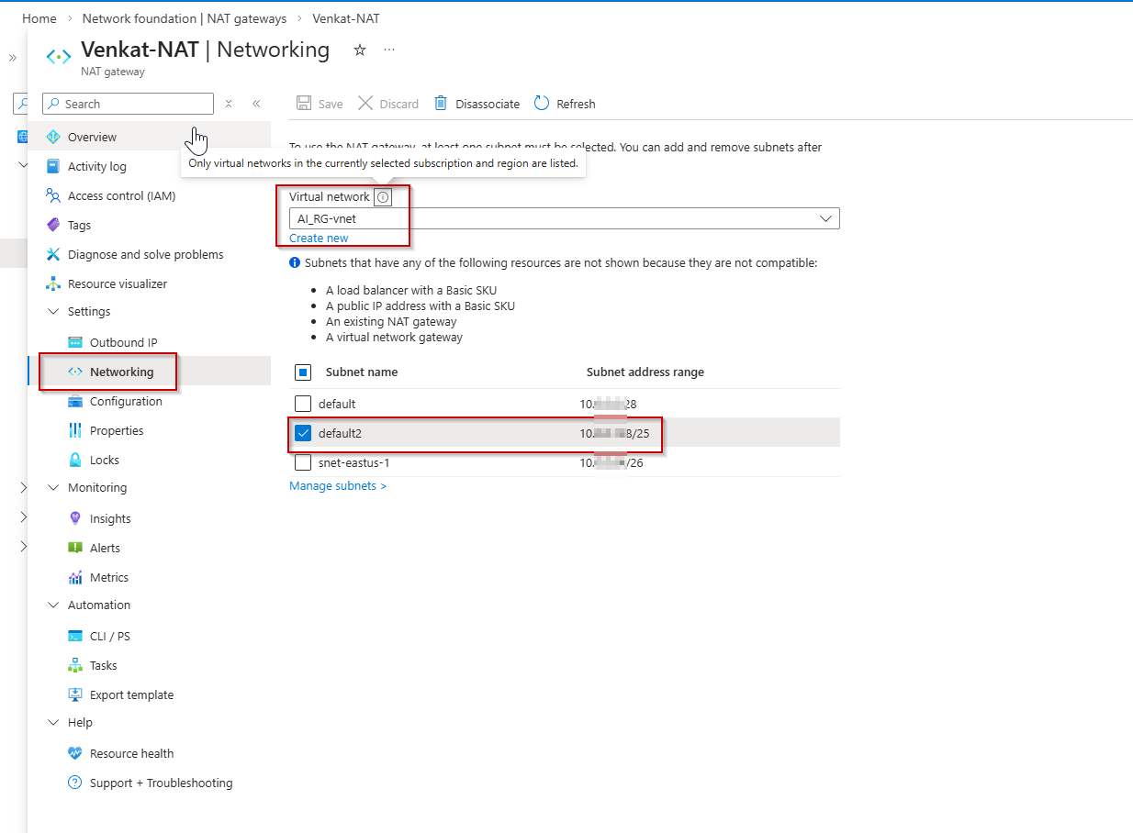Click the NAT gateway icon beside Venkat-NAT title

[x=59, y=56]
